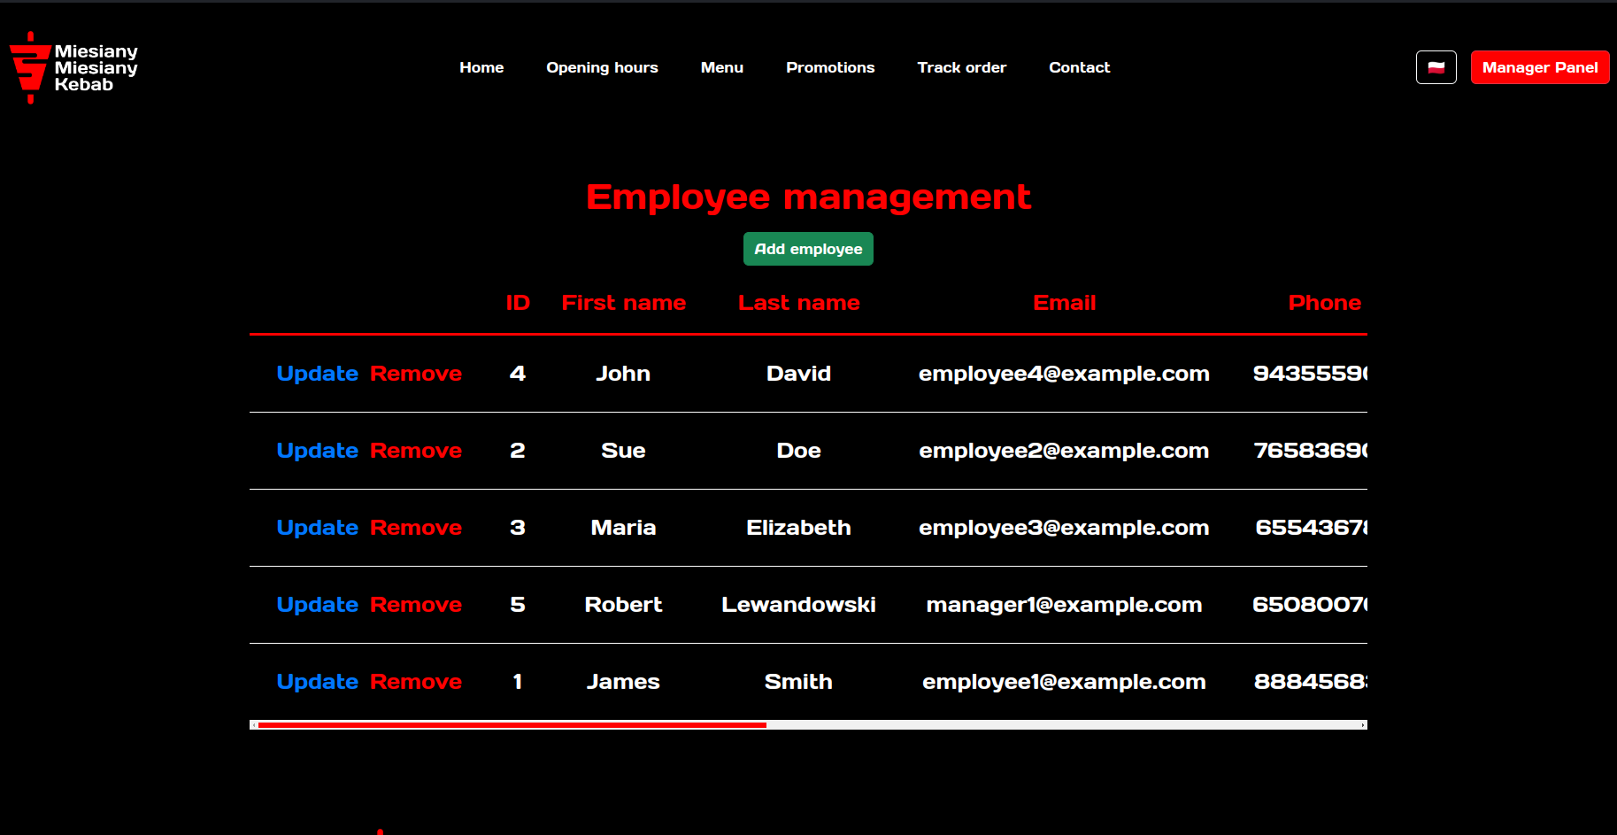
Task: Go to the Home page
Action: tap(481, 67)
